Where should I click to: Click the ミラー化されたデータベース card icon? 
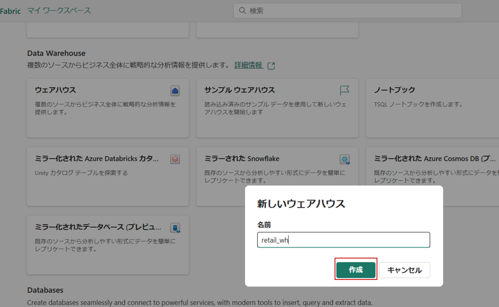[x=175, y=228]
